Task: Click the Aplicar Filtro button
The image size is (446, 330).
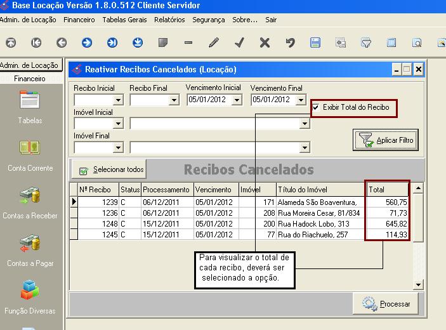Action: click(386, 140)
